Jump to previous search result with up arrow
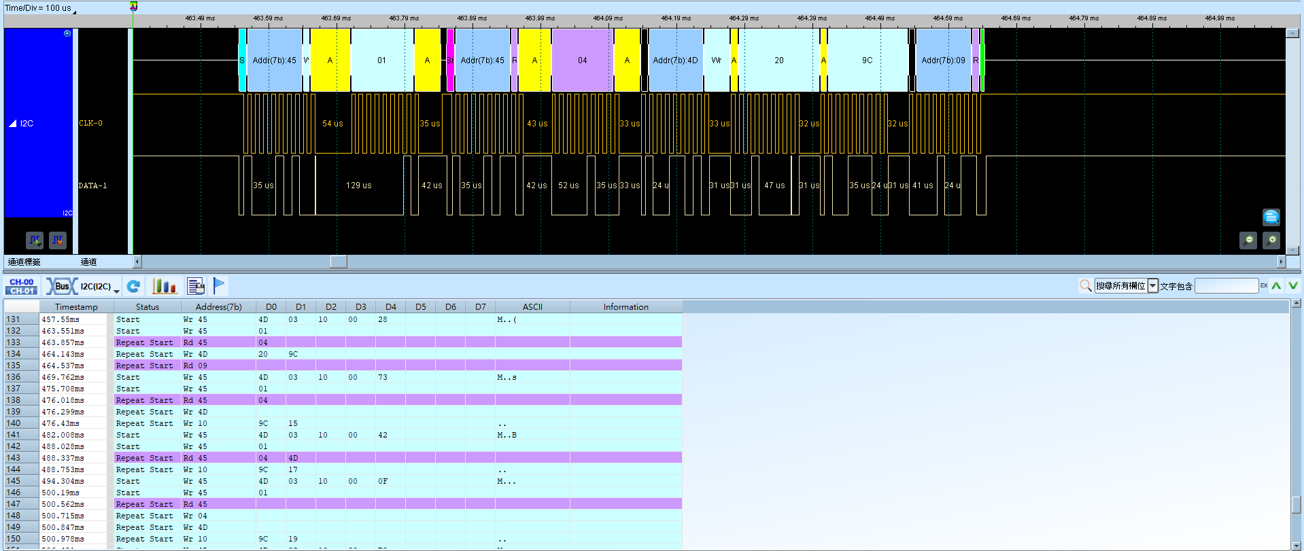The height and width of the screenshot is (551, 1304). tap(1276, 286)
